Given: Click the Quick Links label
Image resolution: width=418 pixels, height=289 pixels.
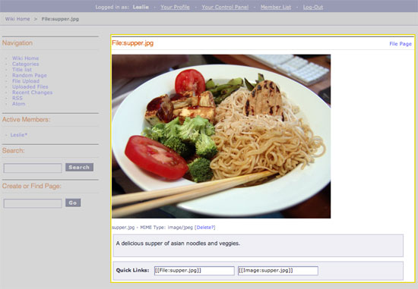Looking at the screenshot, I should point(132,270).
